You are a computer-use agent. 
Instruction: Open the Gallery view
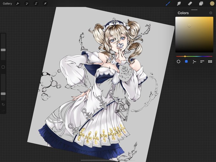(x=7, y=3)
